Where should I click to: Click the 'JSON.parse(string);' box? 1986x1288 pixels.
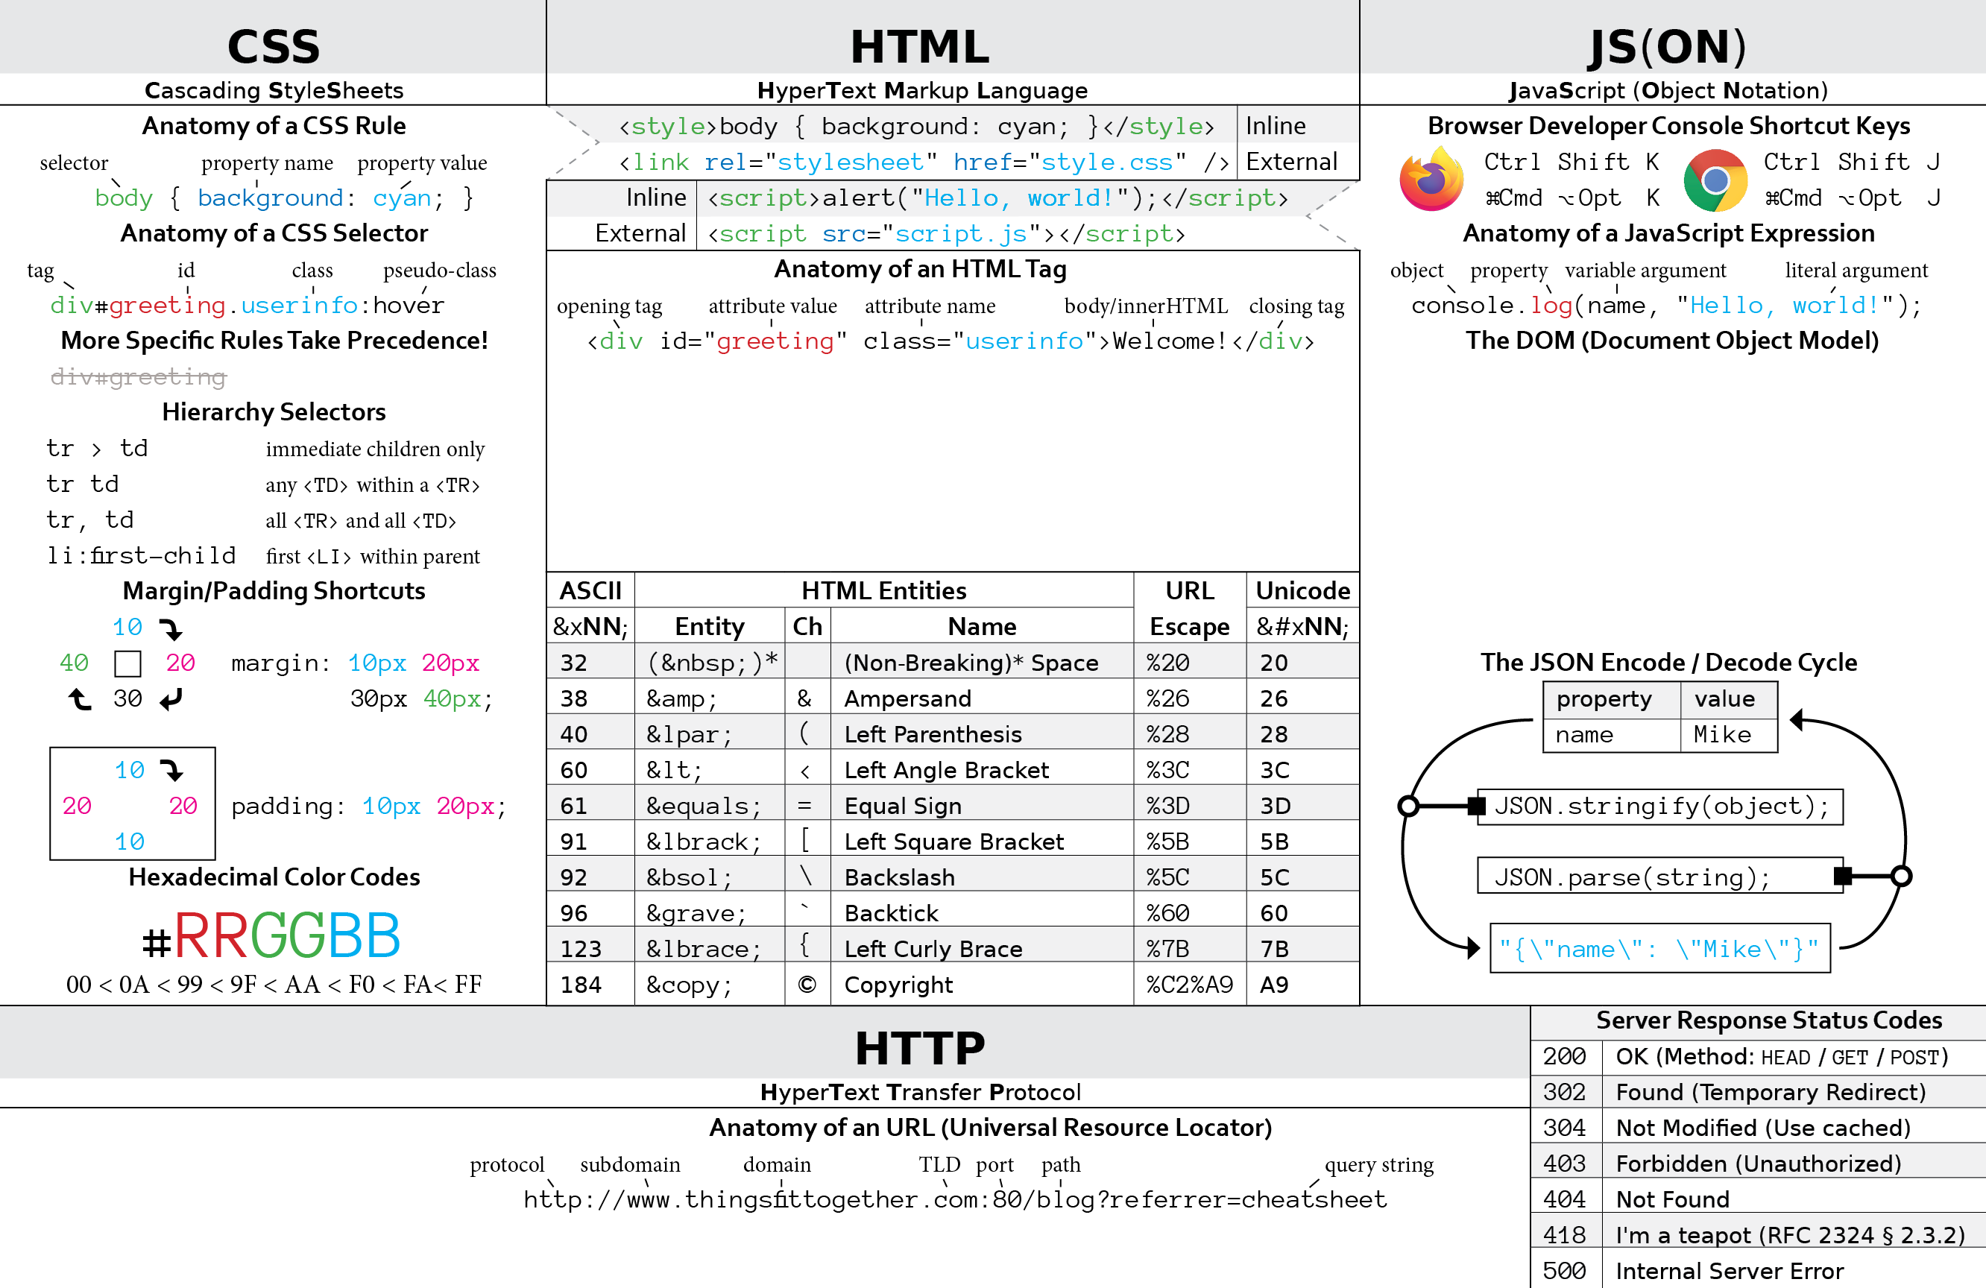[x=1660, y=876]
